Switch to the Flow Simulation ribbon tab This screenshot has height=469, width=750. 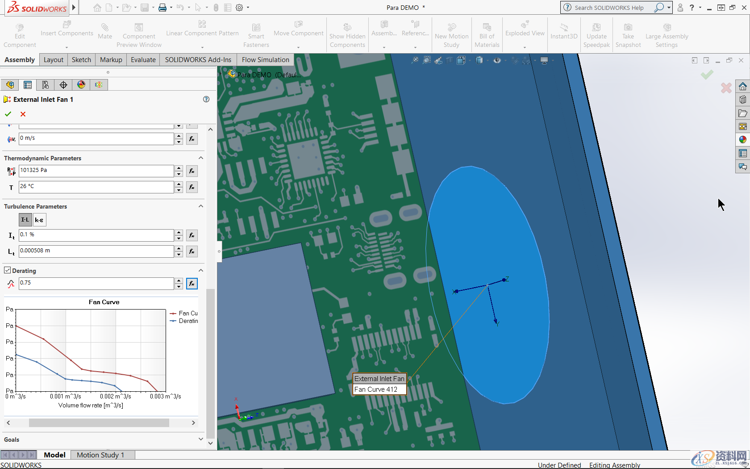[x=265, y=59]
